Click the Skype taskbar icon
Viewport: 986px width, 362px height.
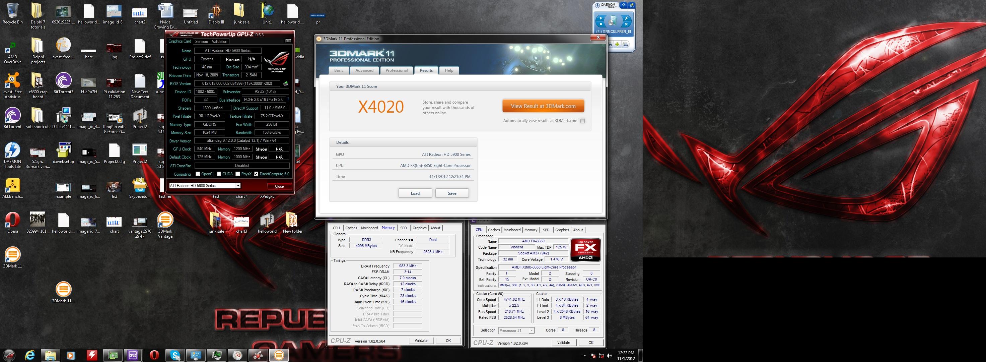(175, 355)
